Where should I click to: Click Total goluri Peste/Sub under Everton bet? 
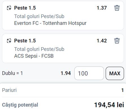click(x=39, y=16)
